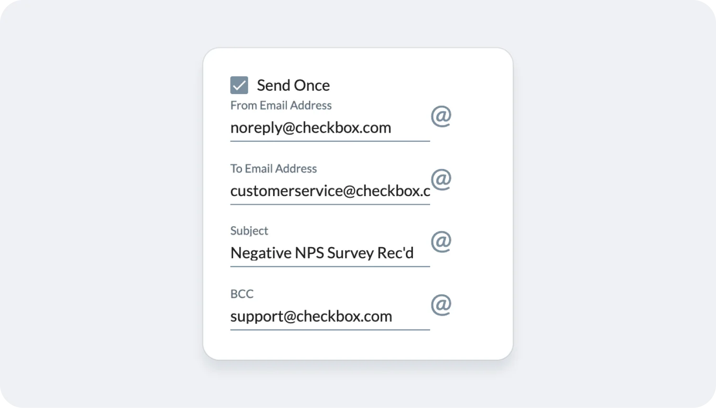The image size is (716, 408).
Task: Click the @ icon next to the BCC field
Action: pyautogui.click(x=441, y=305)
